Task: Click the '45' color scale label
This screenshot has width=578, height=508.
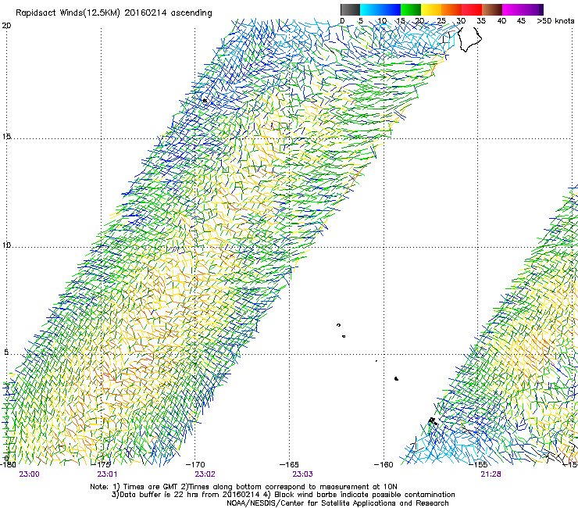Action: [x=521, y=21]
